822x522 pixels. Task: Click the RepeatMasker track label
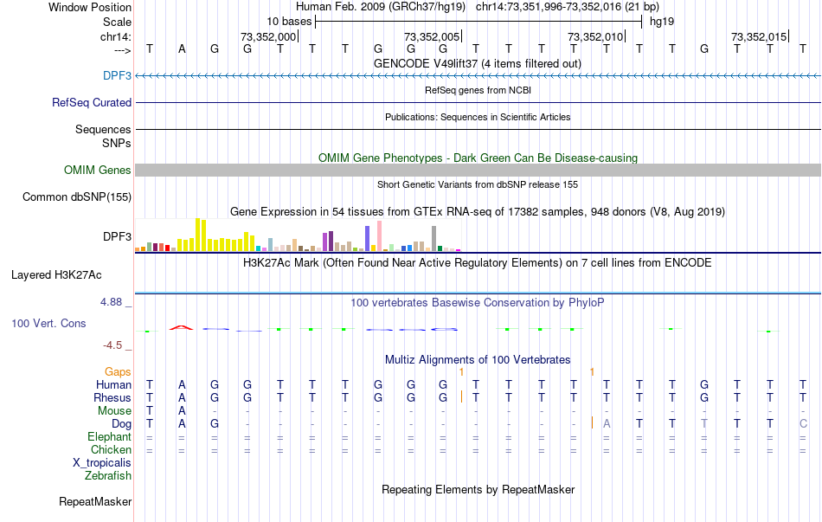tap(95, 501)
